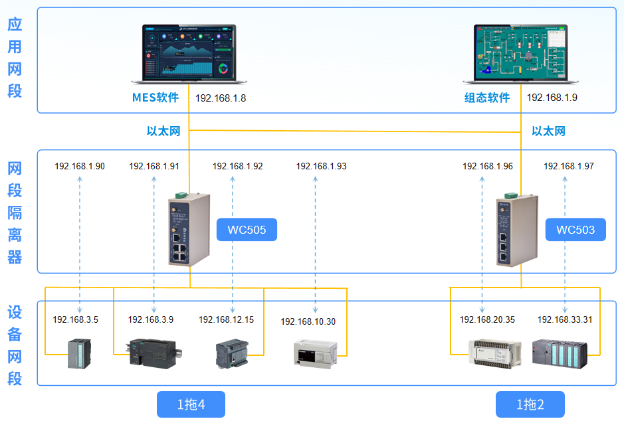The image size is (624, 421).
Task: Open the WC503 label
Action: pyautogui.click(x=575, y=229)
